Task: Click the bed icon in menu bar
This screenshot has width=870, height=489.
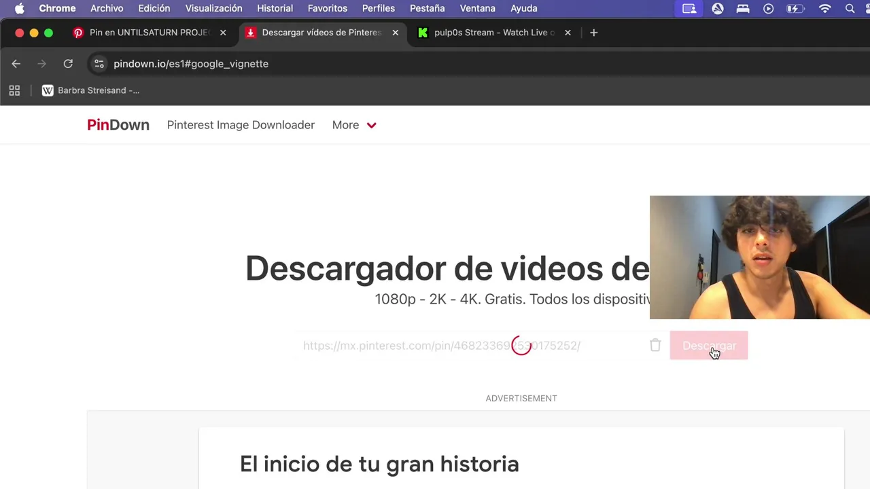Action: pyautogui.click(x=743, y=8)
